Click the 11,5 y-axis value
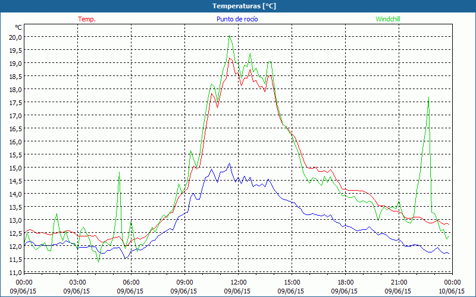This screenshot has height=297, width=476. 15,260
